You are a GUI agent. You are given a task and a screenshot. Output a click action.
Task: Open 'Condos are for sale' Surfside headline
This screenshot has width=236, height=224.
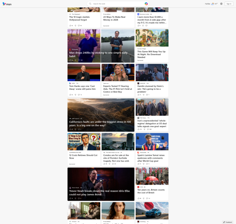tap(116, 158)
